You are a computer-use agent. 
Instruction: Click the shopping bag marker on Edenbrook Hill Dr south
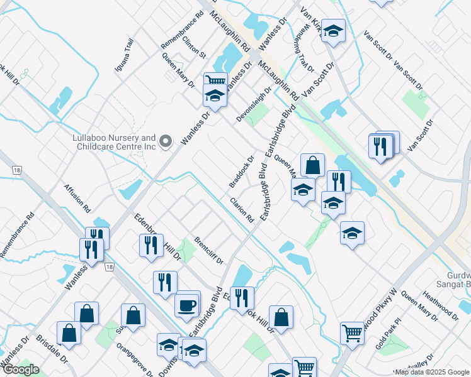[281, 318]
